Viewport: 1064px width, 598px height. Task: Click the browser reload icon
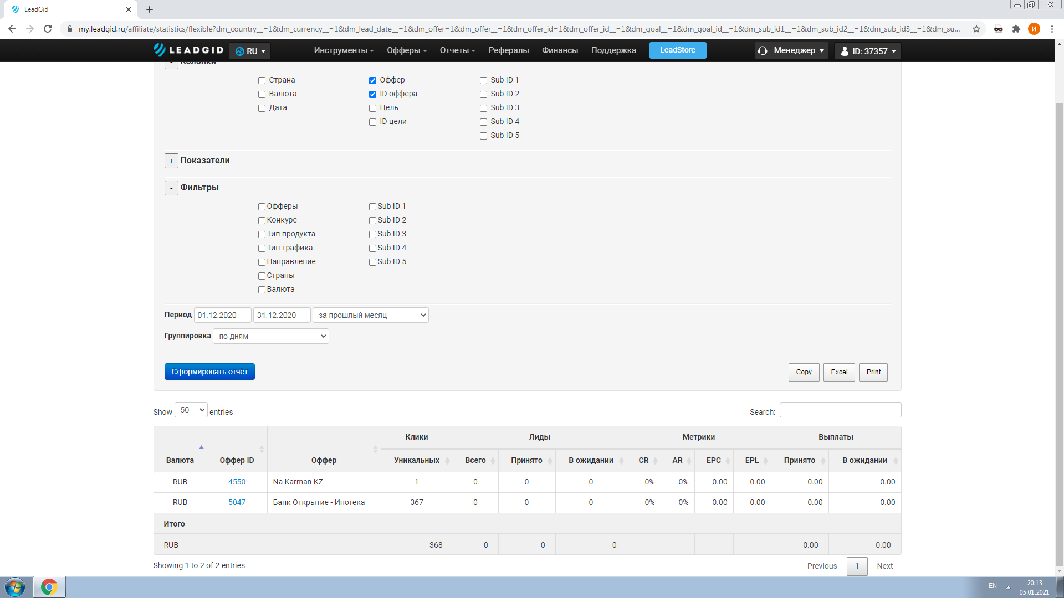coord(48,29)
